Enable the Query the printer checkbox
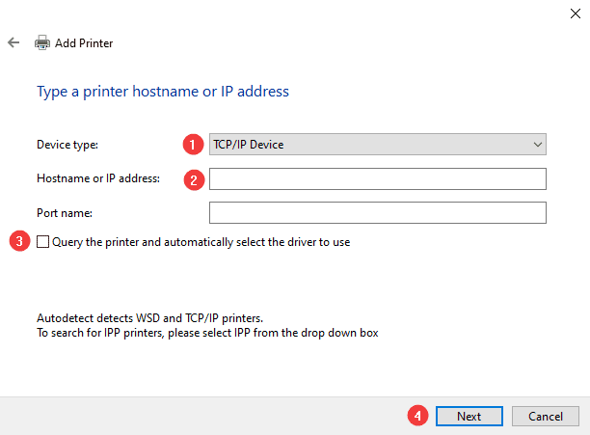The height and width of the screenshot is (435, 590). pyautogui.click(x=43, y=242)
